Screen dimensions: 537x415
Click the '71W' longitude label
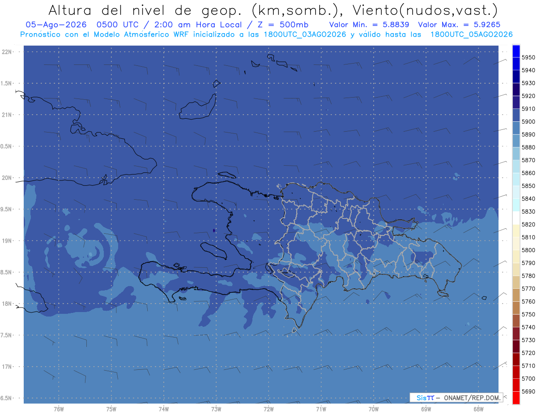tap(321, 409)
